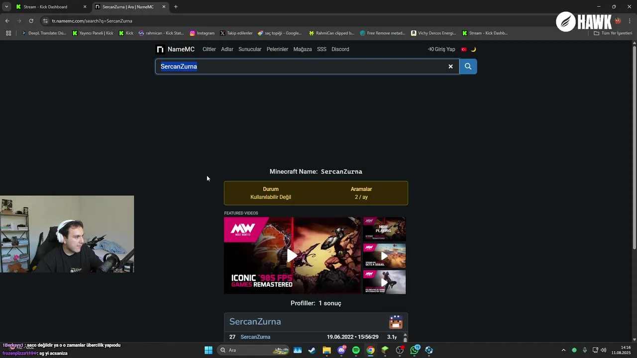Viewport: 637px width, 358px height.
Task: Open Stream - Kick Dashb... bookmark
Action: point(485,33)
